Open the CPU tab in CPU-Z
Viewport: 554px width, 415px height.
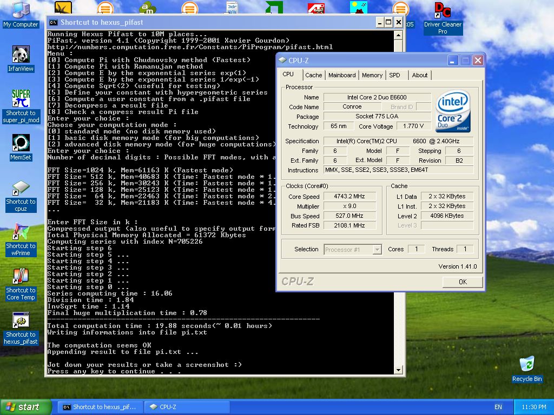point(288,74)
